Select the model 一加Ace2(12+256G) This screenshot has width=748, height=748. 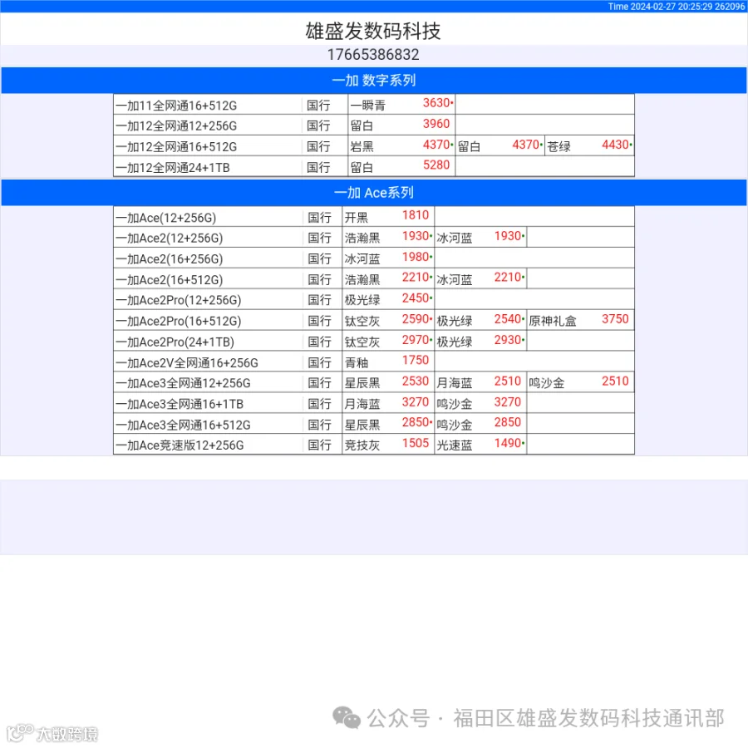[169, 238]
